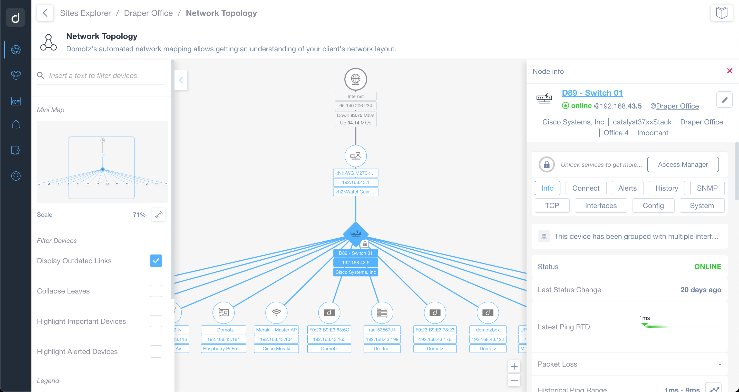
Task: Uncheck Display Outdated Links
Action: pos(156,261)
